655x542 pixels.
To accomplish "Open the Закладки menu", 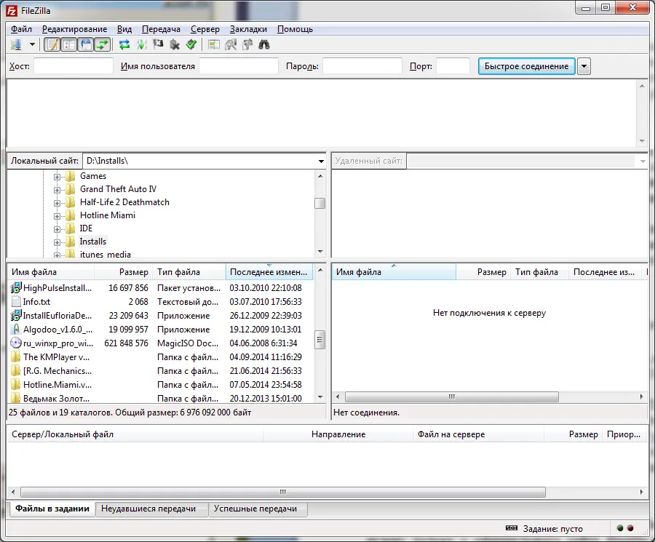I will [x=248, y=29].
